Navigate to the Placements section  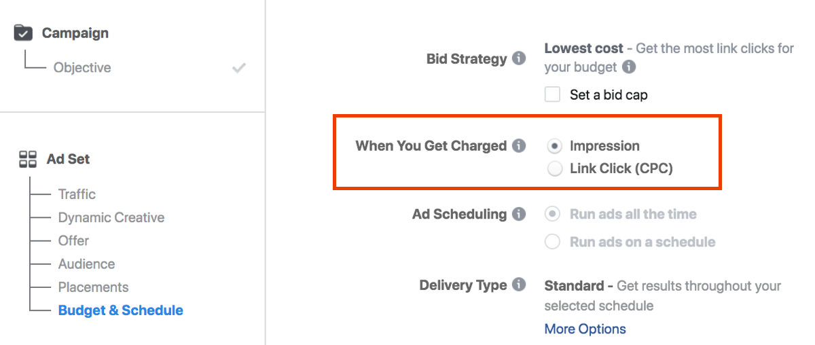[93, 287]
